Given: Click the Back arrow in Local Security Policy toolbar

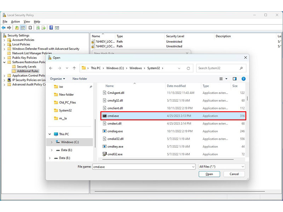Looking at the screenshot, I should pyautogui.click(x=4, y=28).
